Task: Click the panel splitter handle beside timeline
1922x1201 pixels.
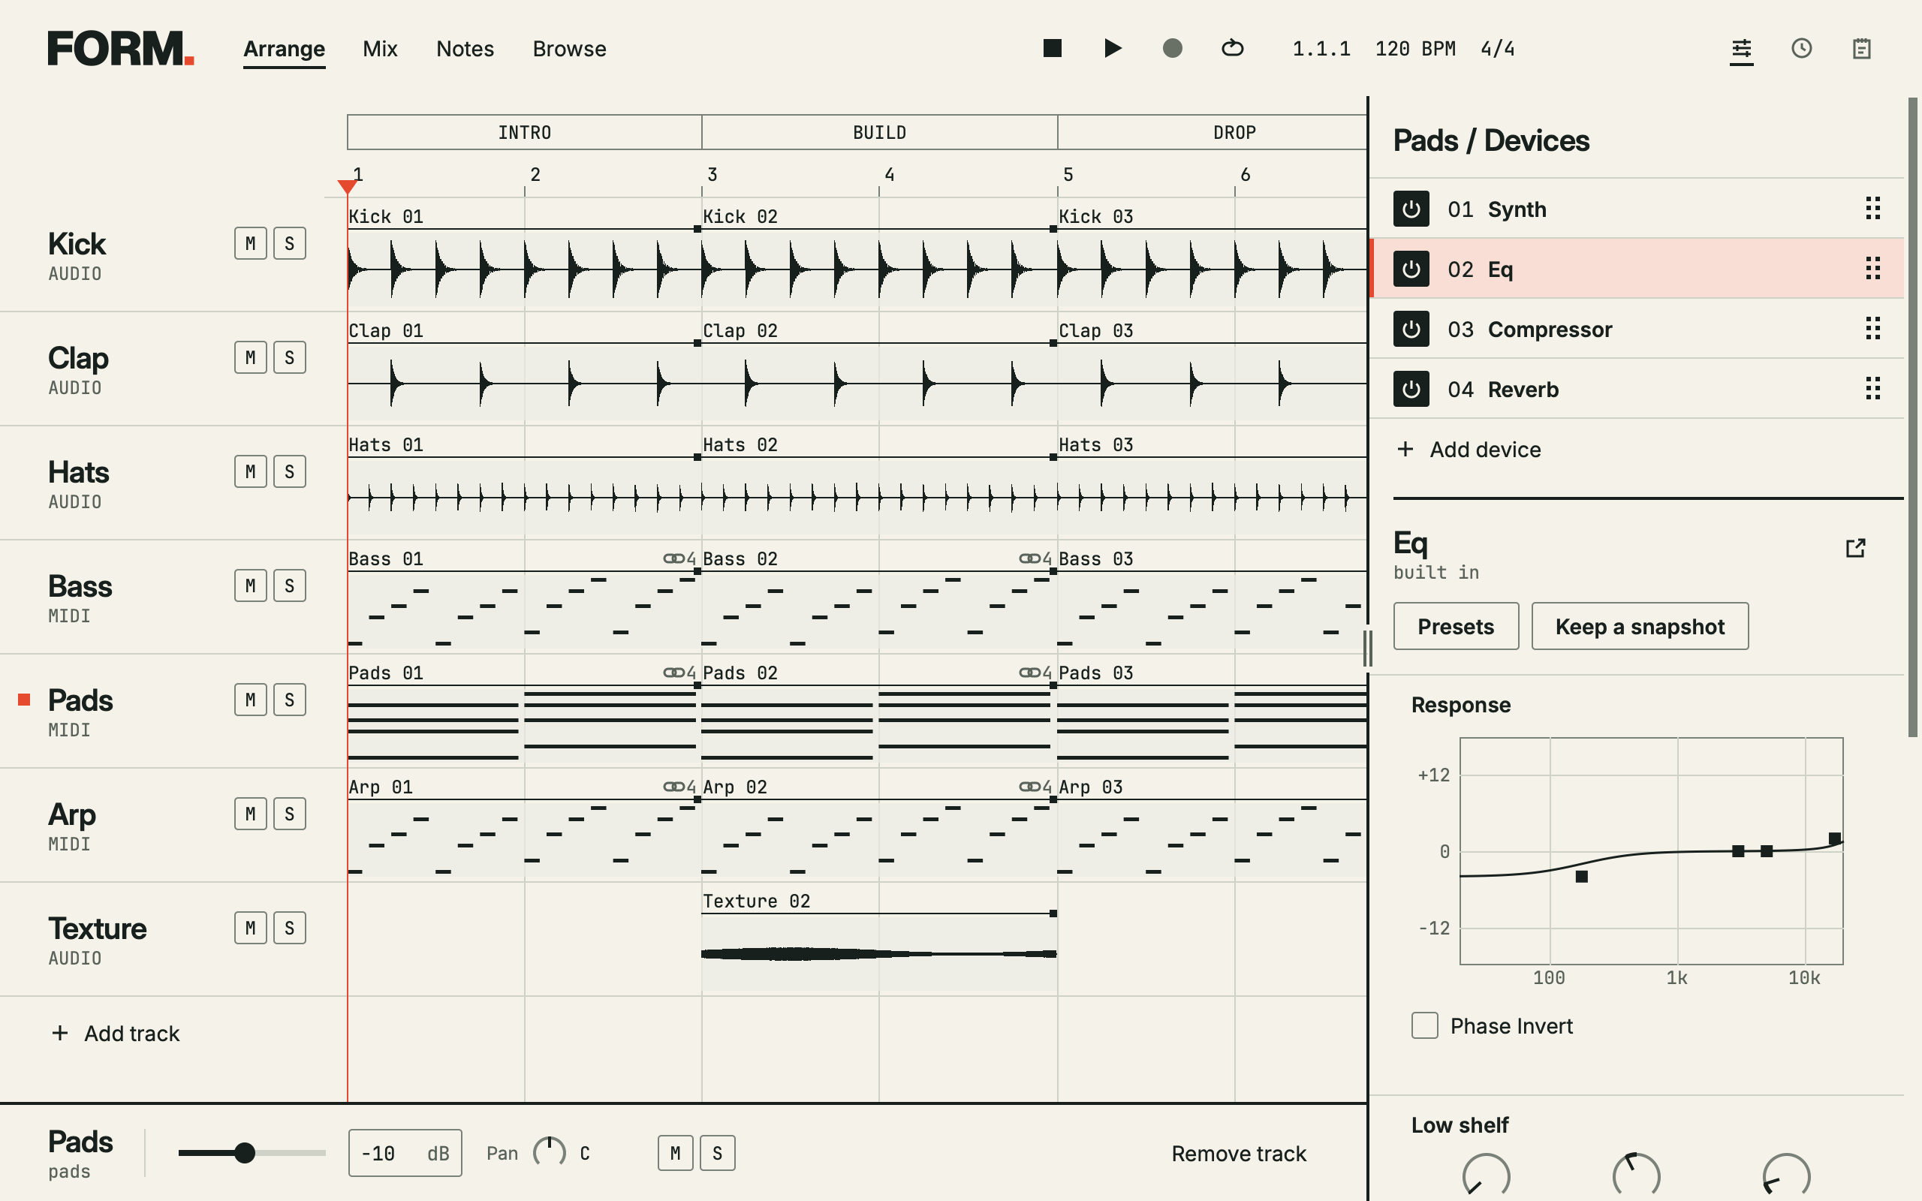Action: 1368,648
